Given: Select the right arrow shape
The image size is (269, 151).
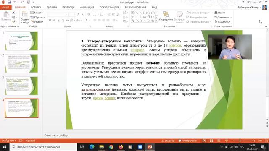Looking at the screenshot, I should pos(145,17).
